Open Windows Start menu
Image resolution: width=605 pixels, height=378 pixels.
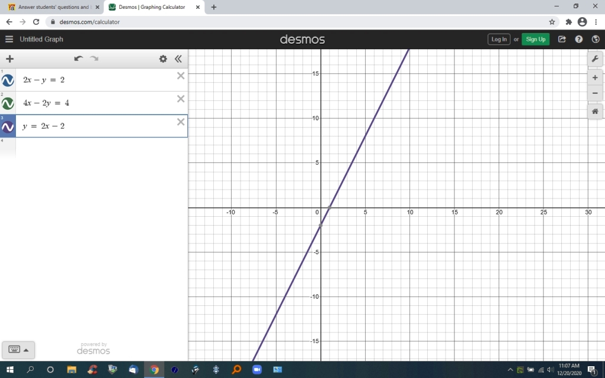(10, 370)
